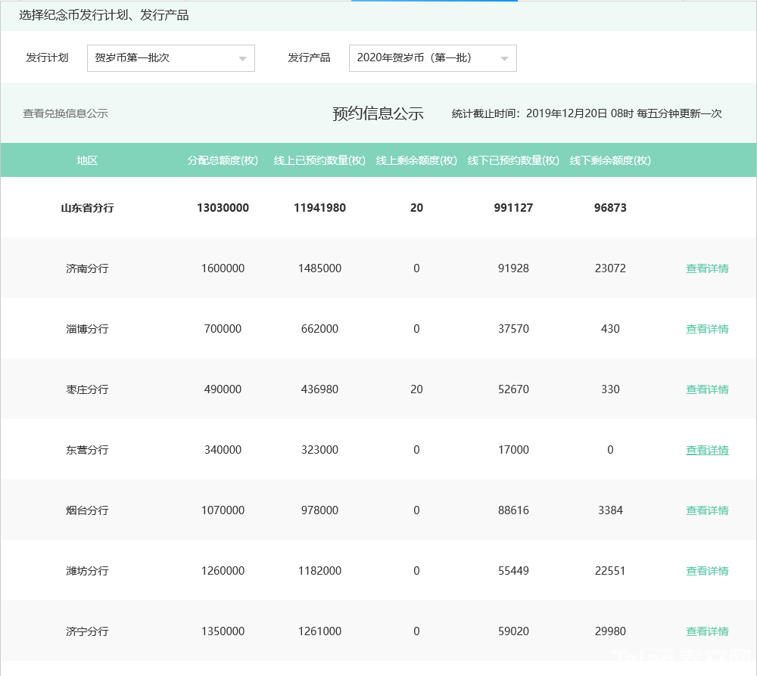Image resolution: width=757 pixels, height=676 pixels.
Task: Click 东营分行 offline reserved 17000
Action: point(513,450)
